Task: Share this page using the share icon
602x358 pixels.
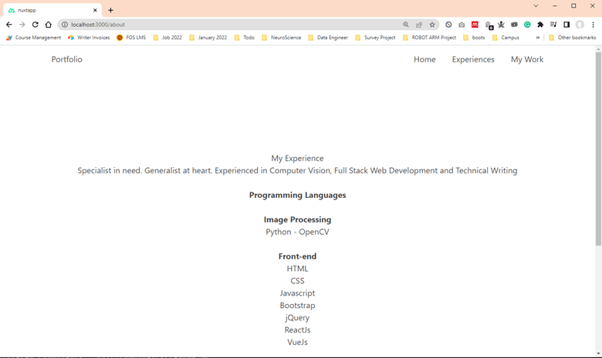Action: coord(419,25)
